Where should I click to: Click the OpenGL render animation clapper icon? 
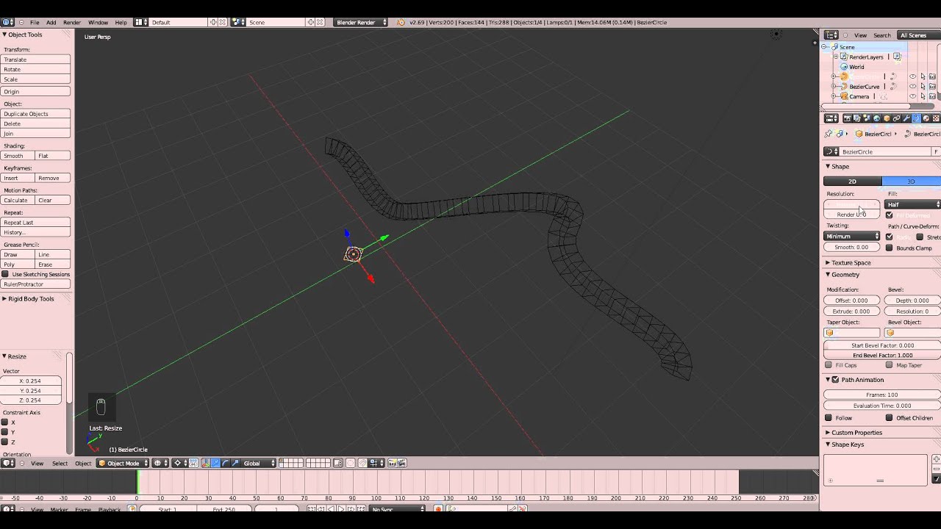coord(402,463)
